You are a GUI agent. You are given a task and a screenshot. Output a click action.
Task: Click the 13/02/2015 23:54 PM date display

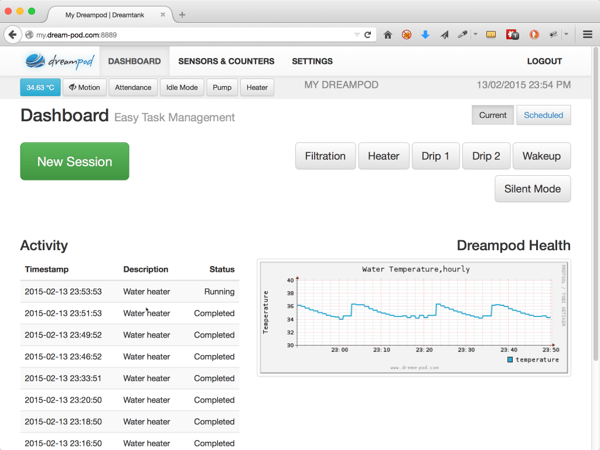(x=523, y=85)
